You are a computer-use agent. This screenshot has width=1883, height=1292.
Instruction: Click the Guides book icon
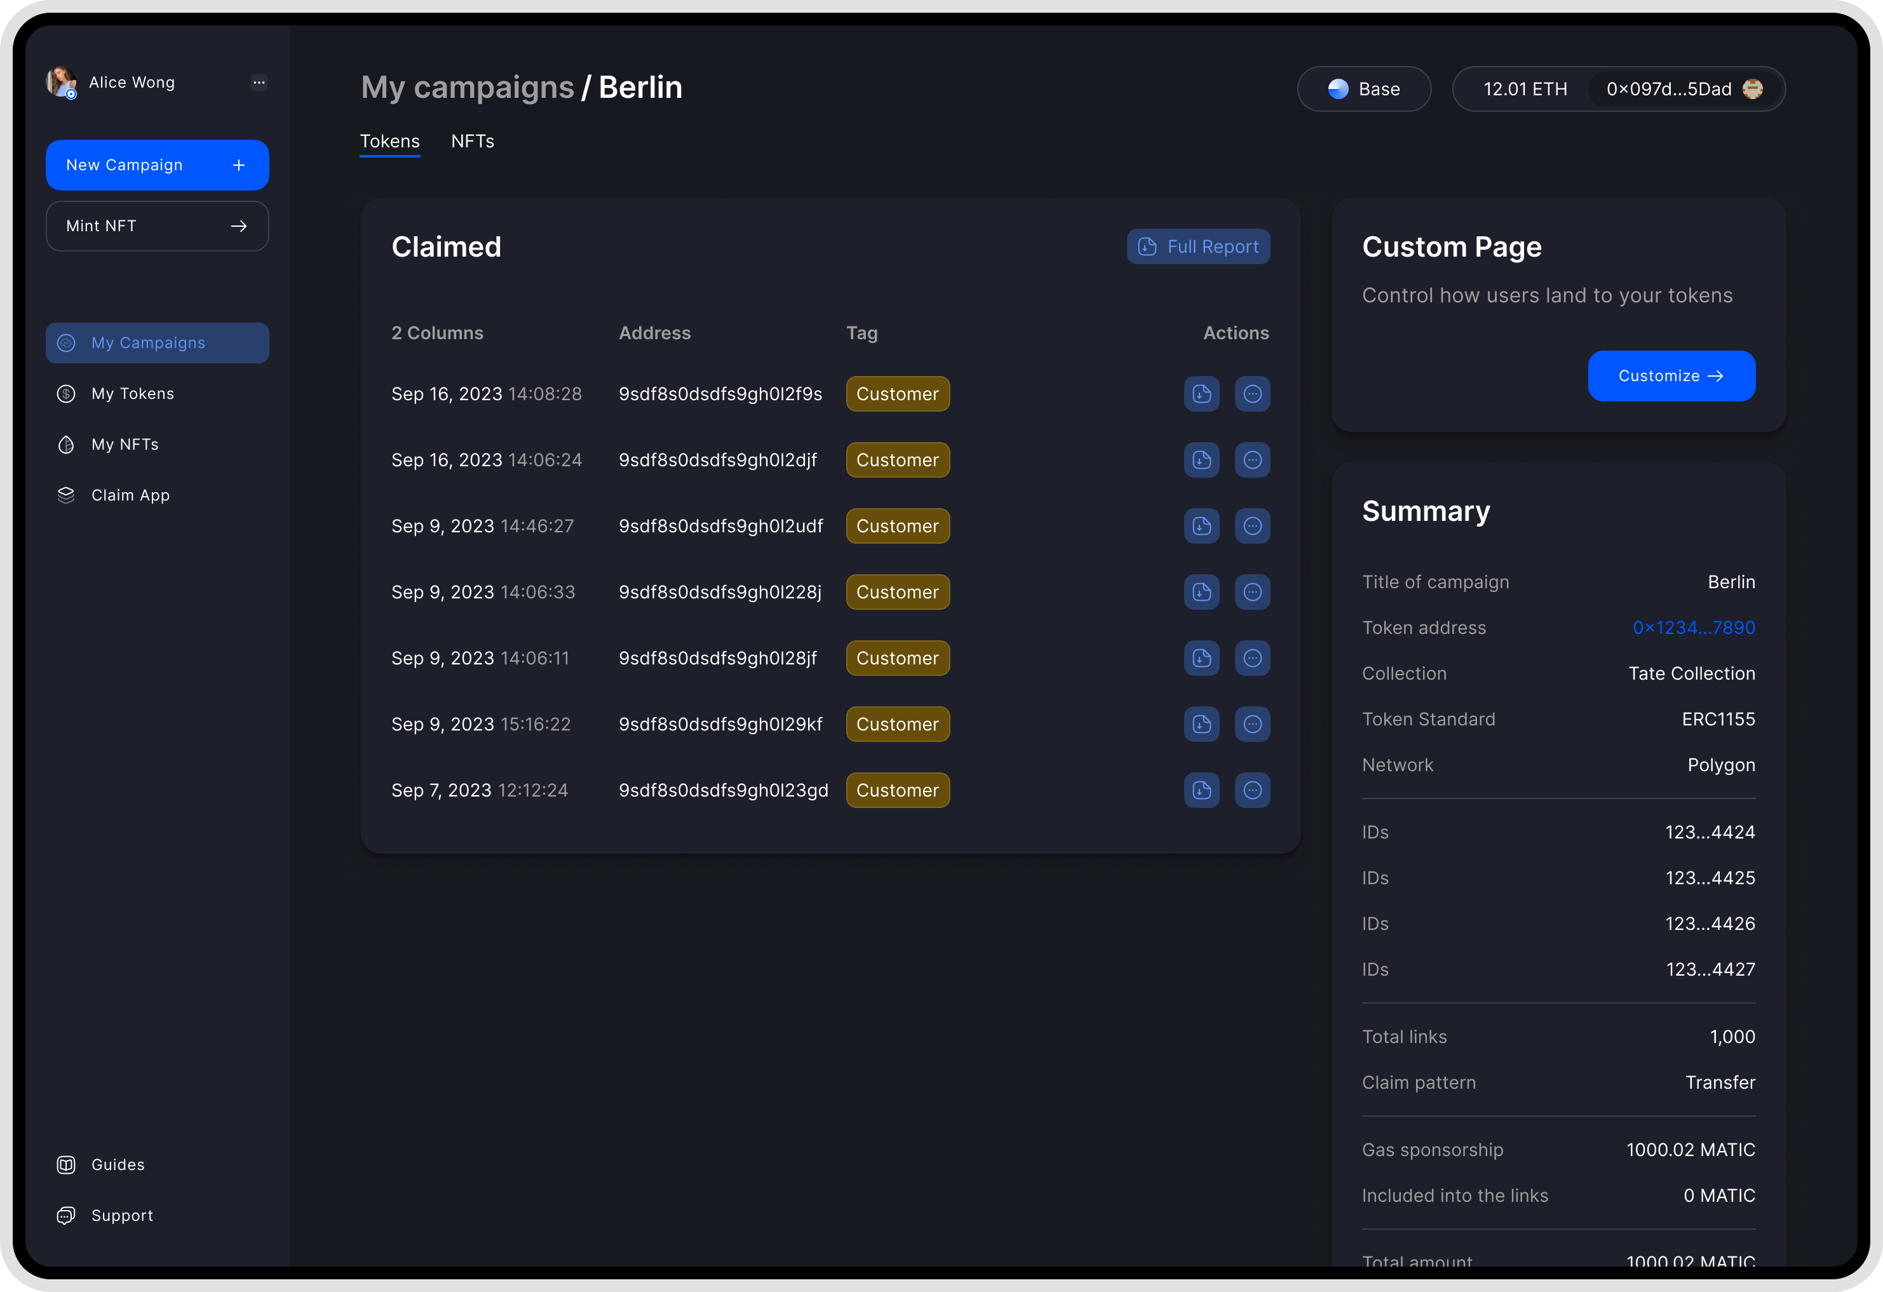point(67,1165)
